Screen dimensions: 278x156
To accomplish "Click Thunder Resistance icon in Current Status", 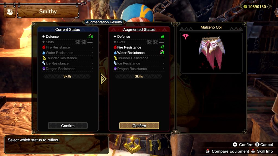I will tap(44, 58).
